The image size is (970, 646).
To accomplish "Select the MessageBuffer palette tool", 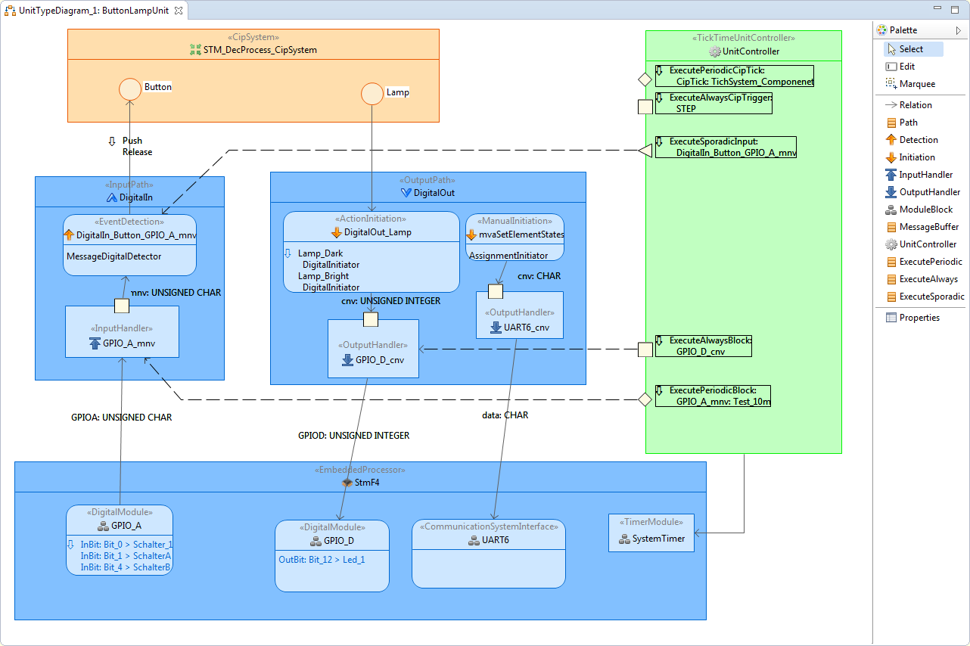I will [x=928, y=227].
